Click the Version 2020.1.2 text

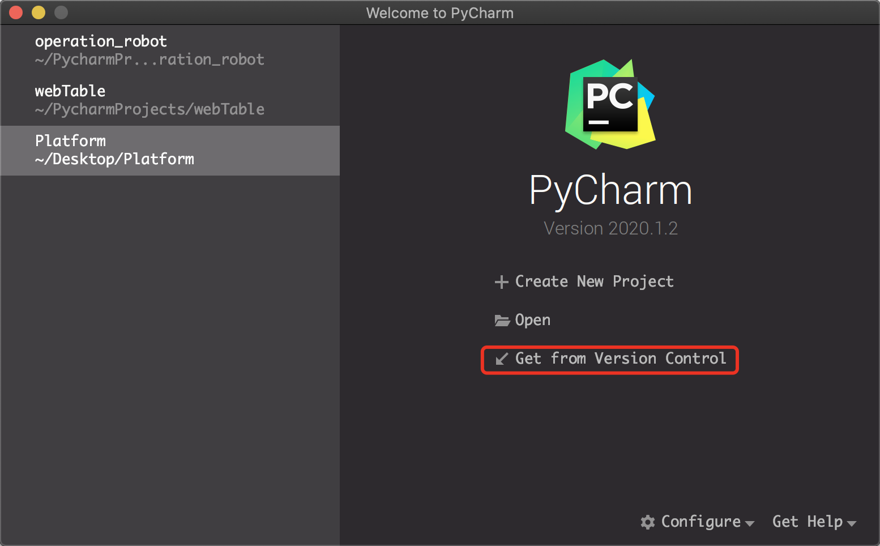click(610, 228)
